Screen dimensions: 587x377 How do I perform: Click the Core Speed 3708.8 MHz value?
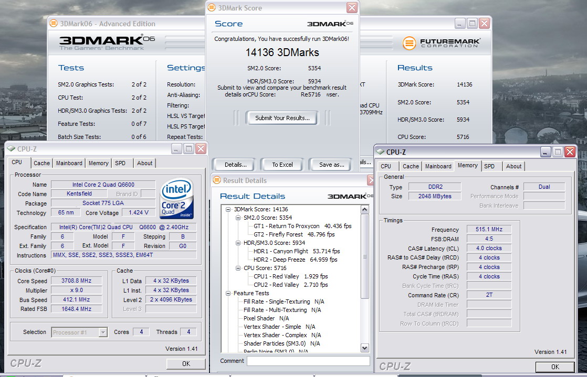(76, 281)
